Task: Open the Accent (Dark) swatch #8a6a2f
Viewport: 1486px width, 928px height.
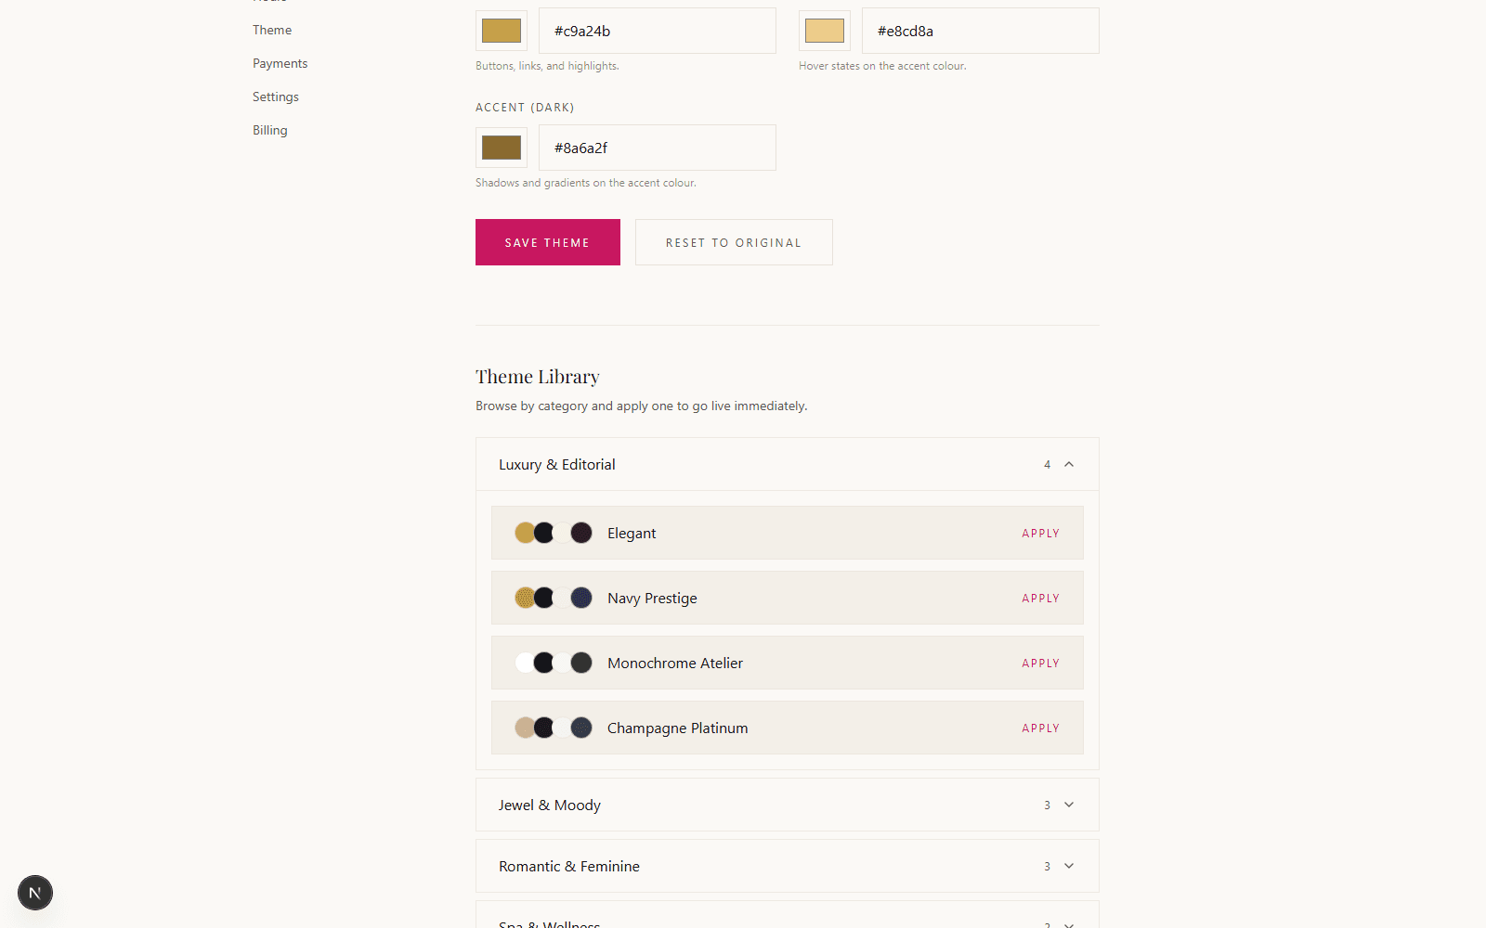Action: pyautogui.click(x=502, y=148)
